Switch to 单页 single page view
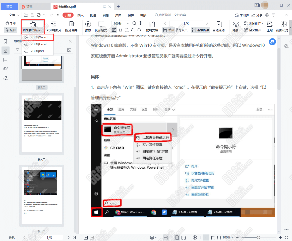292x241 pixels. tap(169, 30)
